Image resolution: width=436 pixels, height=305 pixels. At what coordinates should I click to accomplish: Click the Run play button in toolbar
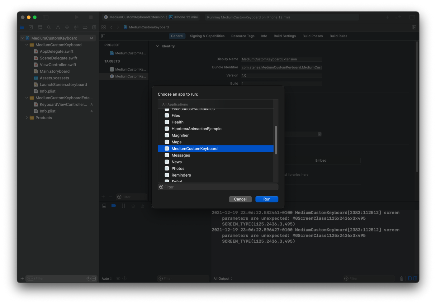pyautogui.click(x=77, y=17)
